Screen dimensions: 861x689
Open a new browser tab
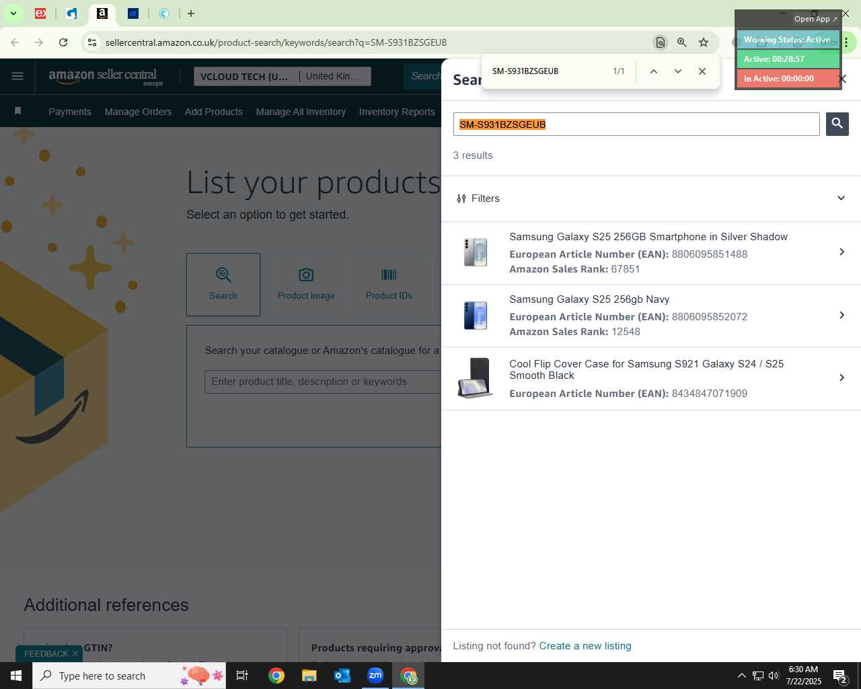click(x=191, y=13)
